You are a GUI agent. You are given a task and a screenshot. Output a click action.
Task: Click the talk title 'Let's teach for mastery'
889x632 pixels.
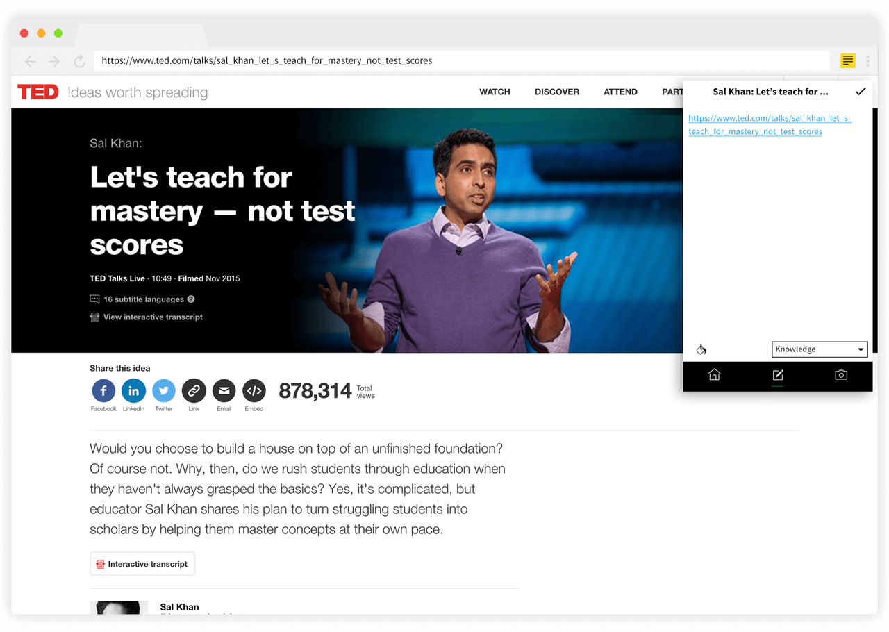point(222,211)
